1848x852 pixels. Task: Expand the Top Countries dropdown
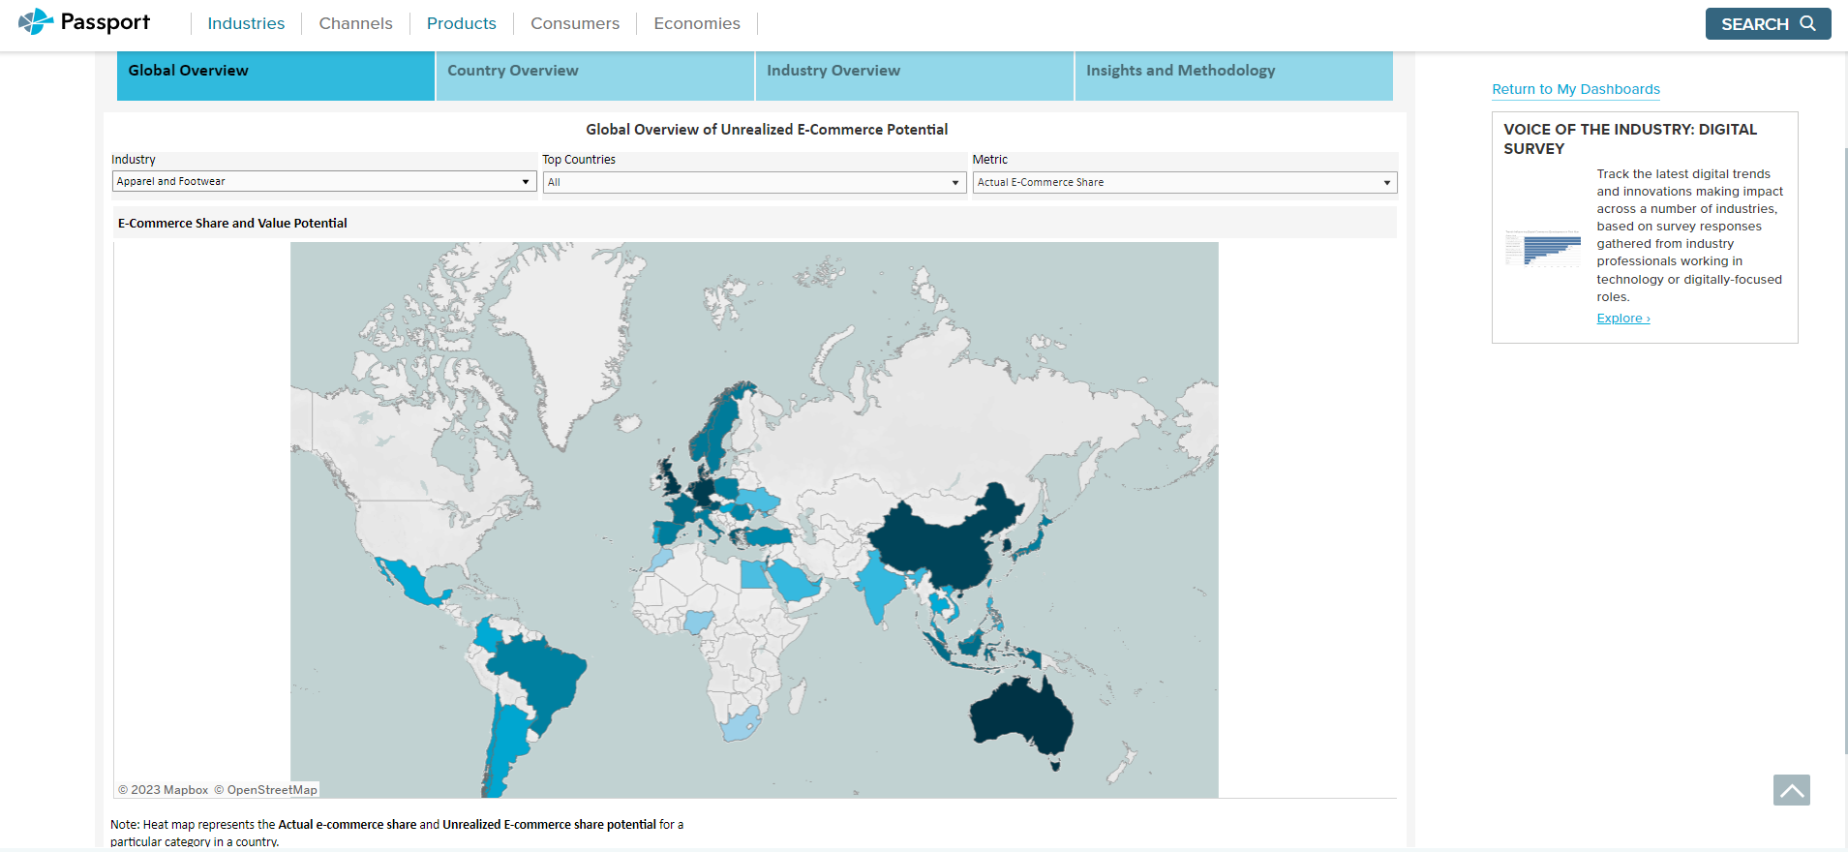point(754,183)
